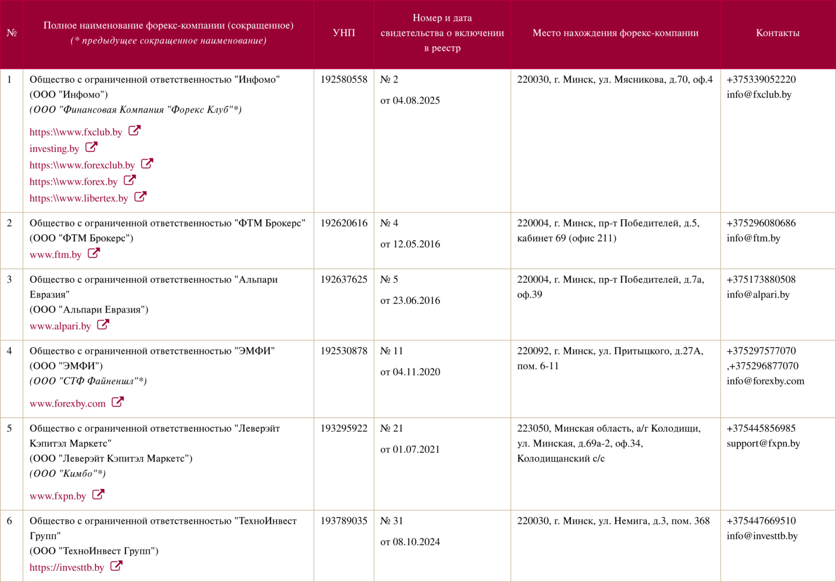836x582 pixels.
Task: Click the date "от 04.08.2025"
Action: click(x=410, y=101)
